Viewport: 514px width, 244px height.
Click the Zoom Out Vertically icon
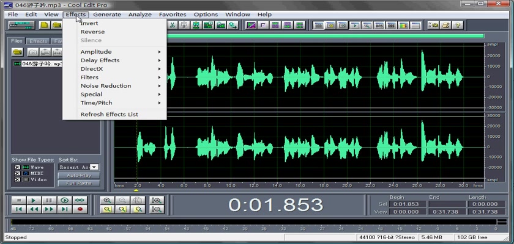coord(157,209)
